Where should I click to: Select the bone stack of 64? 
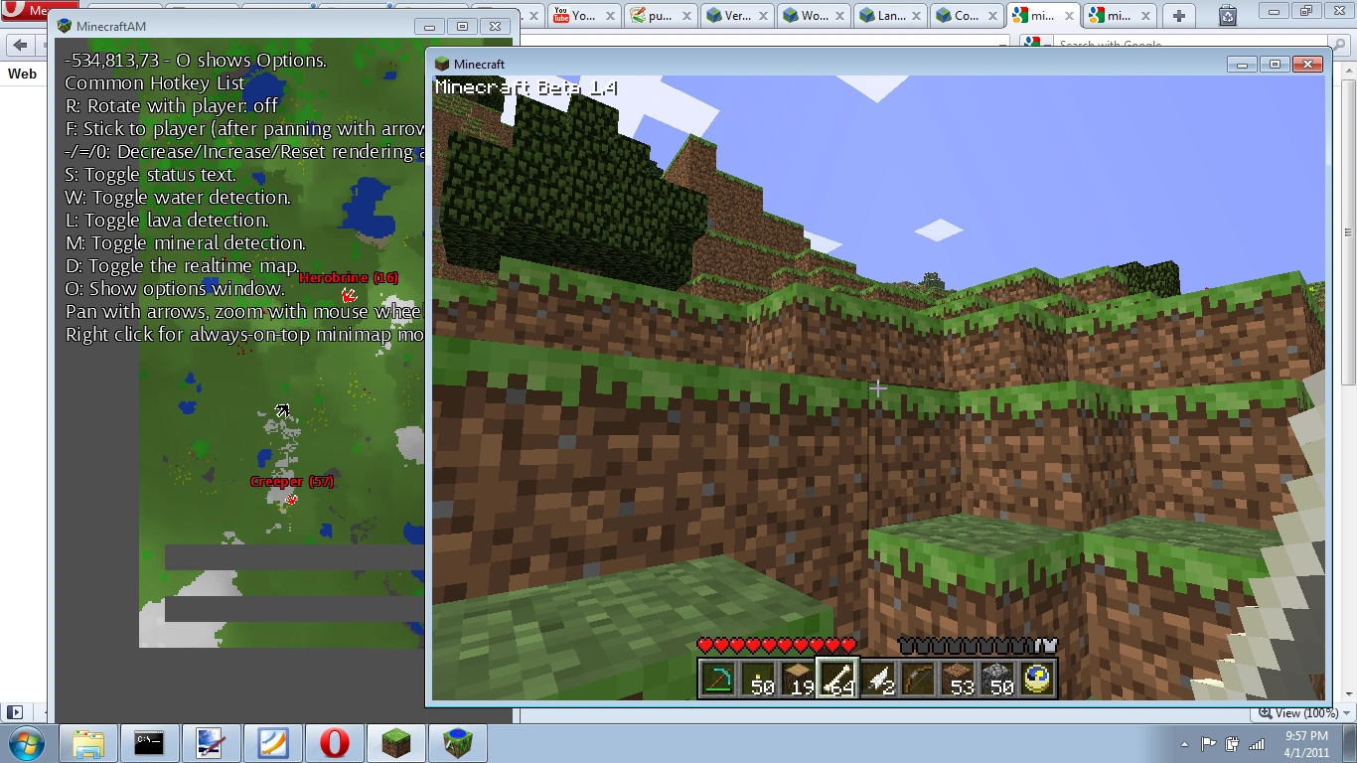click(836, 679)
